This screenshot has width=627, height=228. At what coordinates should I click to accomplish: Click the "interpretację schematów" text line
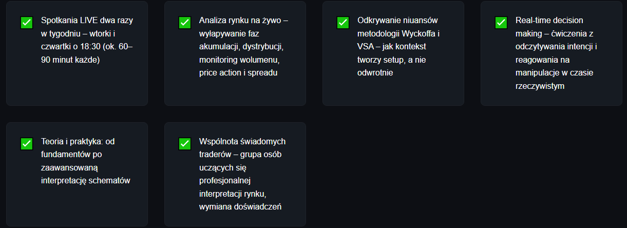[x=85, y=180]
